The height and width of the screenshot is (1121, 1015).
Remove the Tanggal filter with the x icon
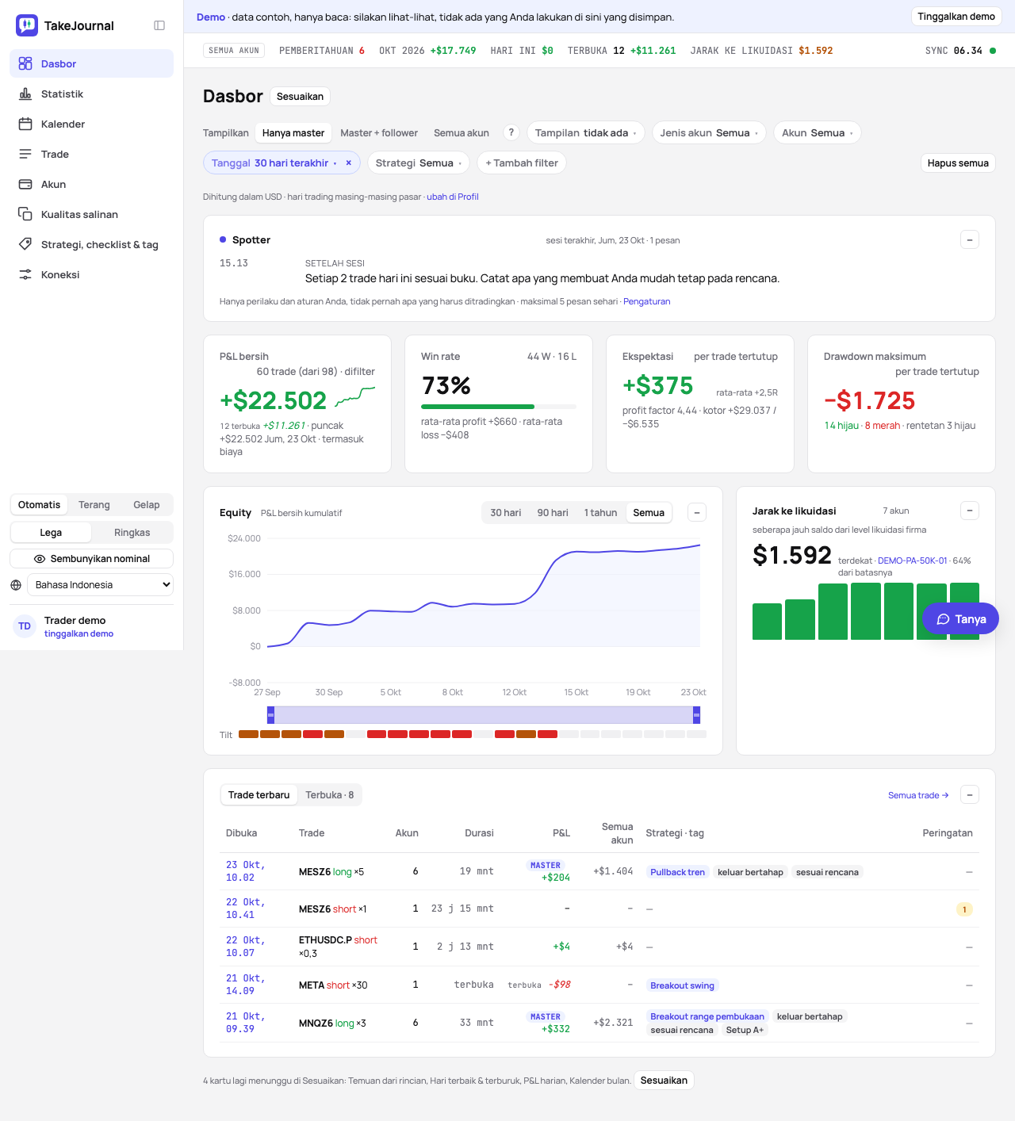(x=348, y=163)
